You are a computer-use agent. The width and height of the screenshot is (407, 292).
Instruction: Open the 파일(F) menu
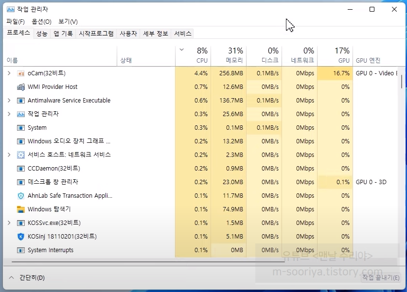pyautogui.click(x=16, y=21)
